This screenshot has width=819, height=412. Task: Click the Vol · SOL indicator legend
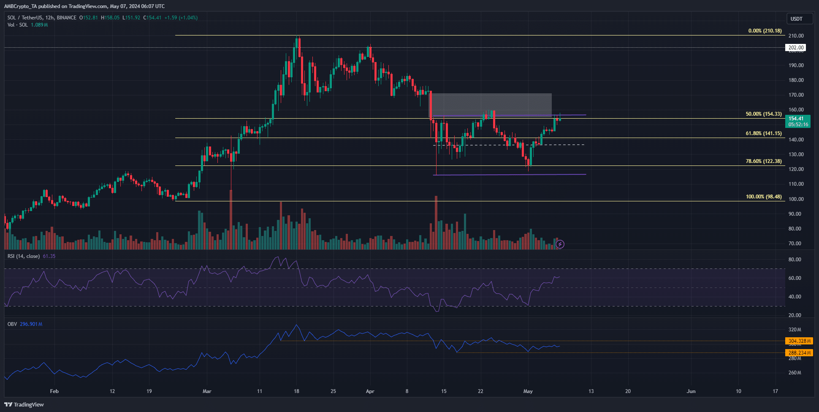18,25
